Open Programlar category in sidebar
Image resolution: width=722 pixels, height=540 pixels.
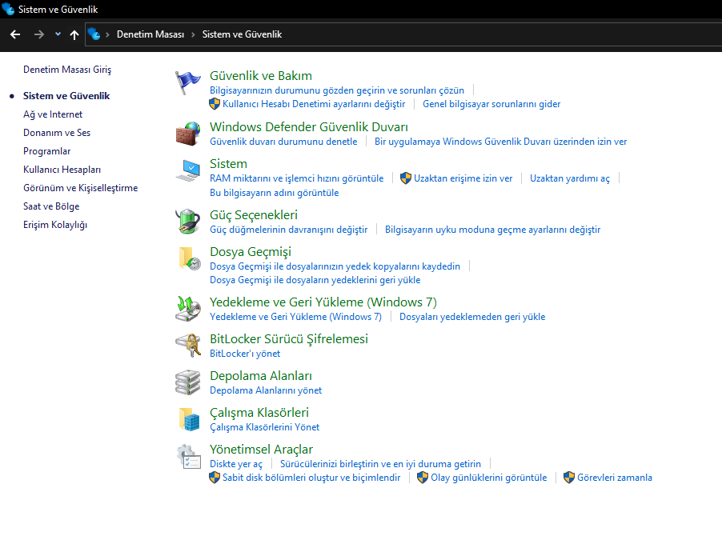46,151
